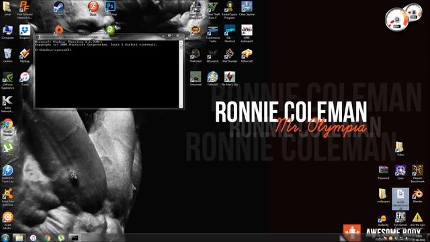Click the Command Prompt vertical scrollbar
The image size is (430, 242).
pos(181,74)
